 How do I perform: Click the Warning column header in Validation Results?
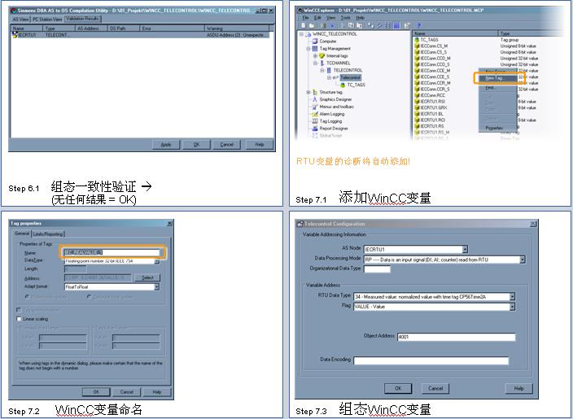(x=237, y=28)
